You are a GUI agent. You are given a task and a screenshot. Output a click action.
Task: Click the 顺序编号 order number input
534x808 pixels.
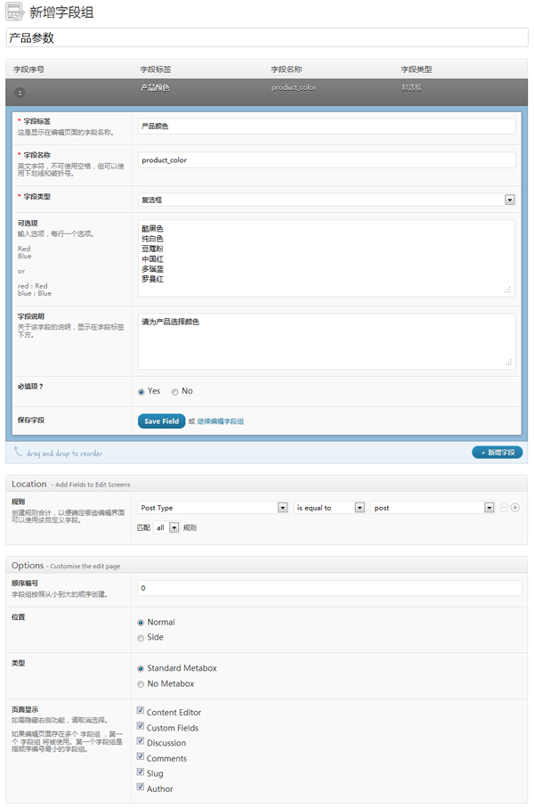(x=327, y=589)
